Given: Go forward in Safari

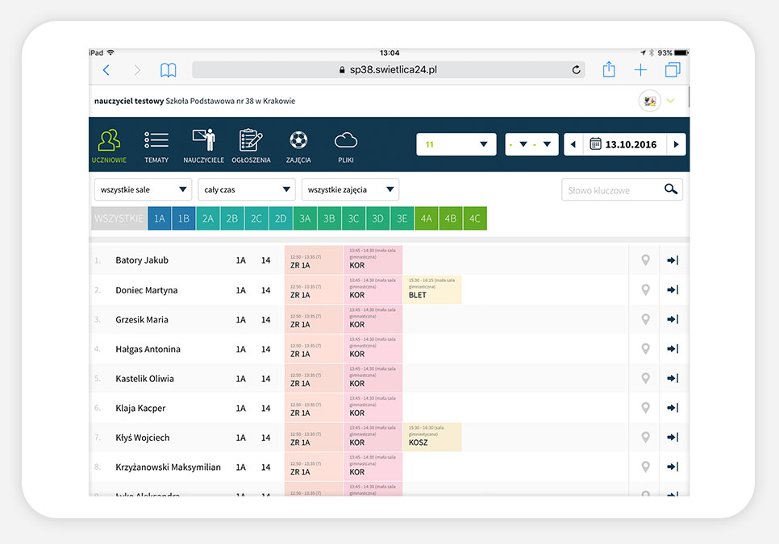Looking at the screenshot, I should click(x=137, y=70).
